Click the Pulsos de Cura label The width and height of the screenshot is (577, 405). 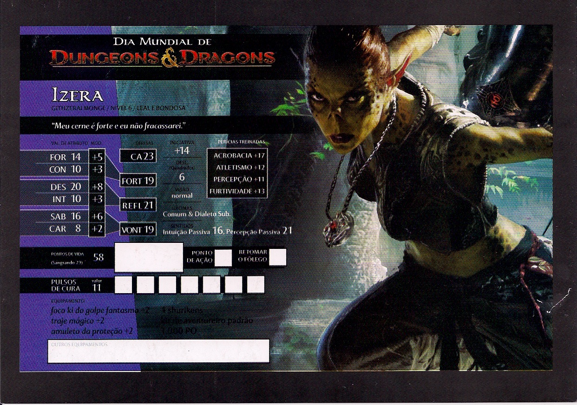click(x=66, y=285)
